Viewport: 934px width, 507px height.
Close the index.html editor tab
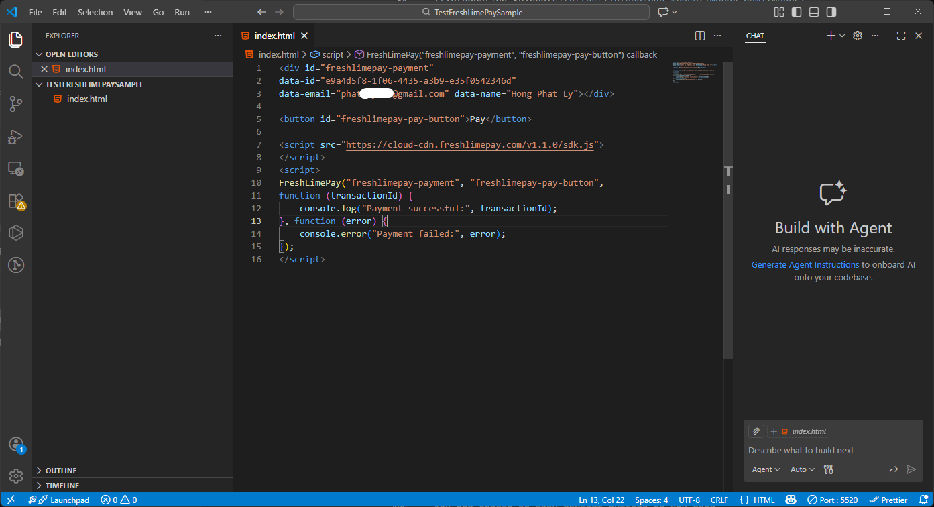click(304, 36)
